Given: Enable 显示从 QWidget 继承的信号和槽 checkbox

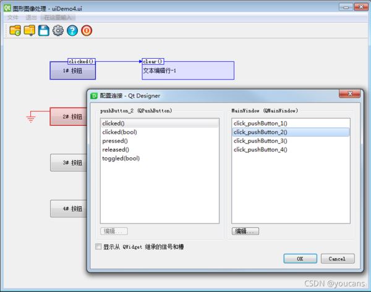Looking at the screenshot, I should [x=98, y=246].
